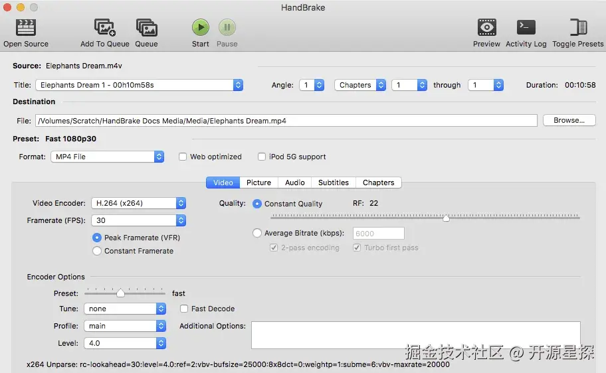The width and height of the screenshot is (606, 373).
Task: Open the end chapter dropdown after through
Action: (x=486, y=85)
